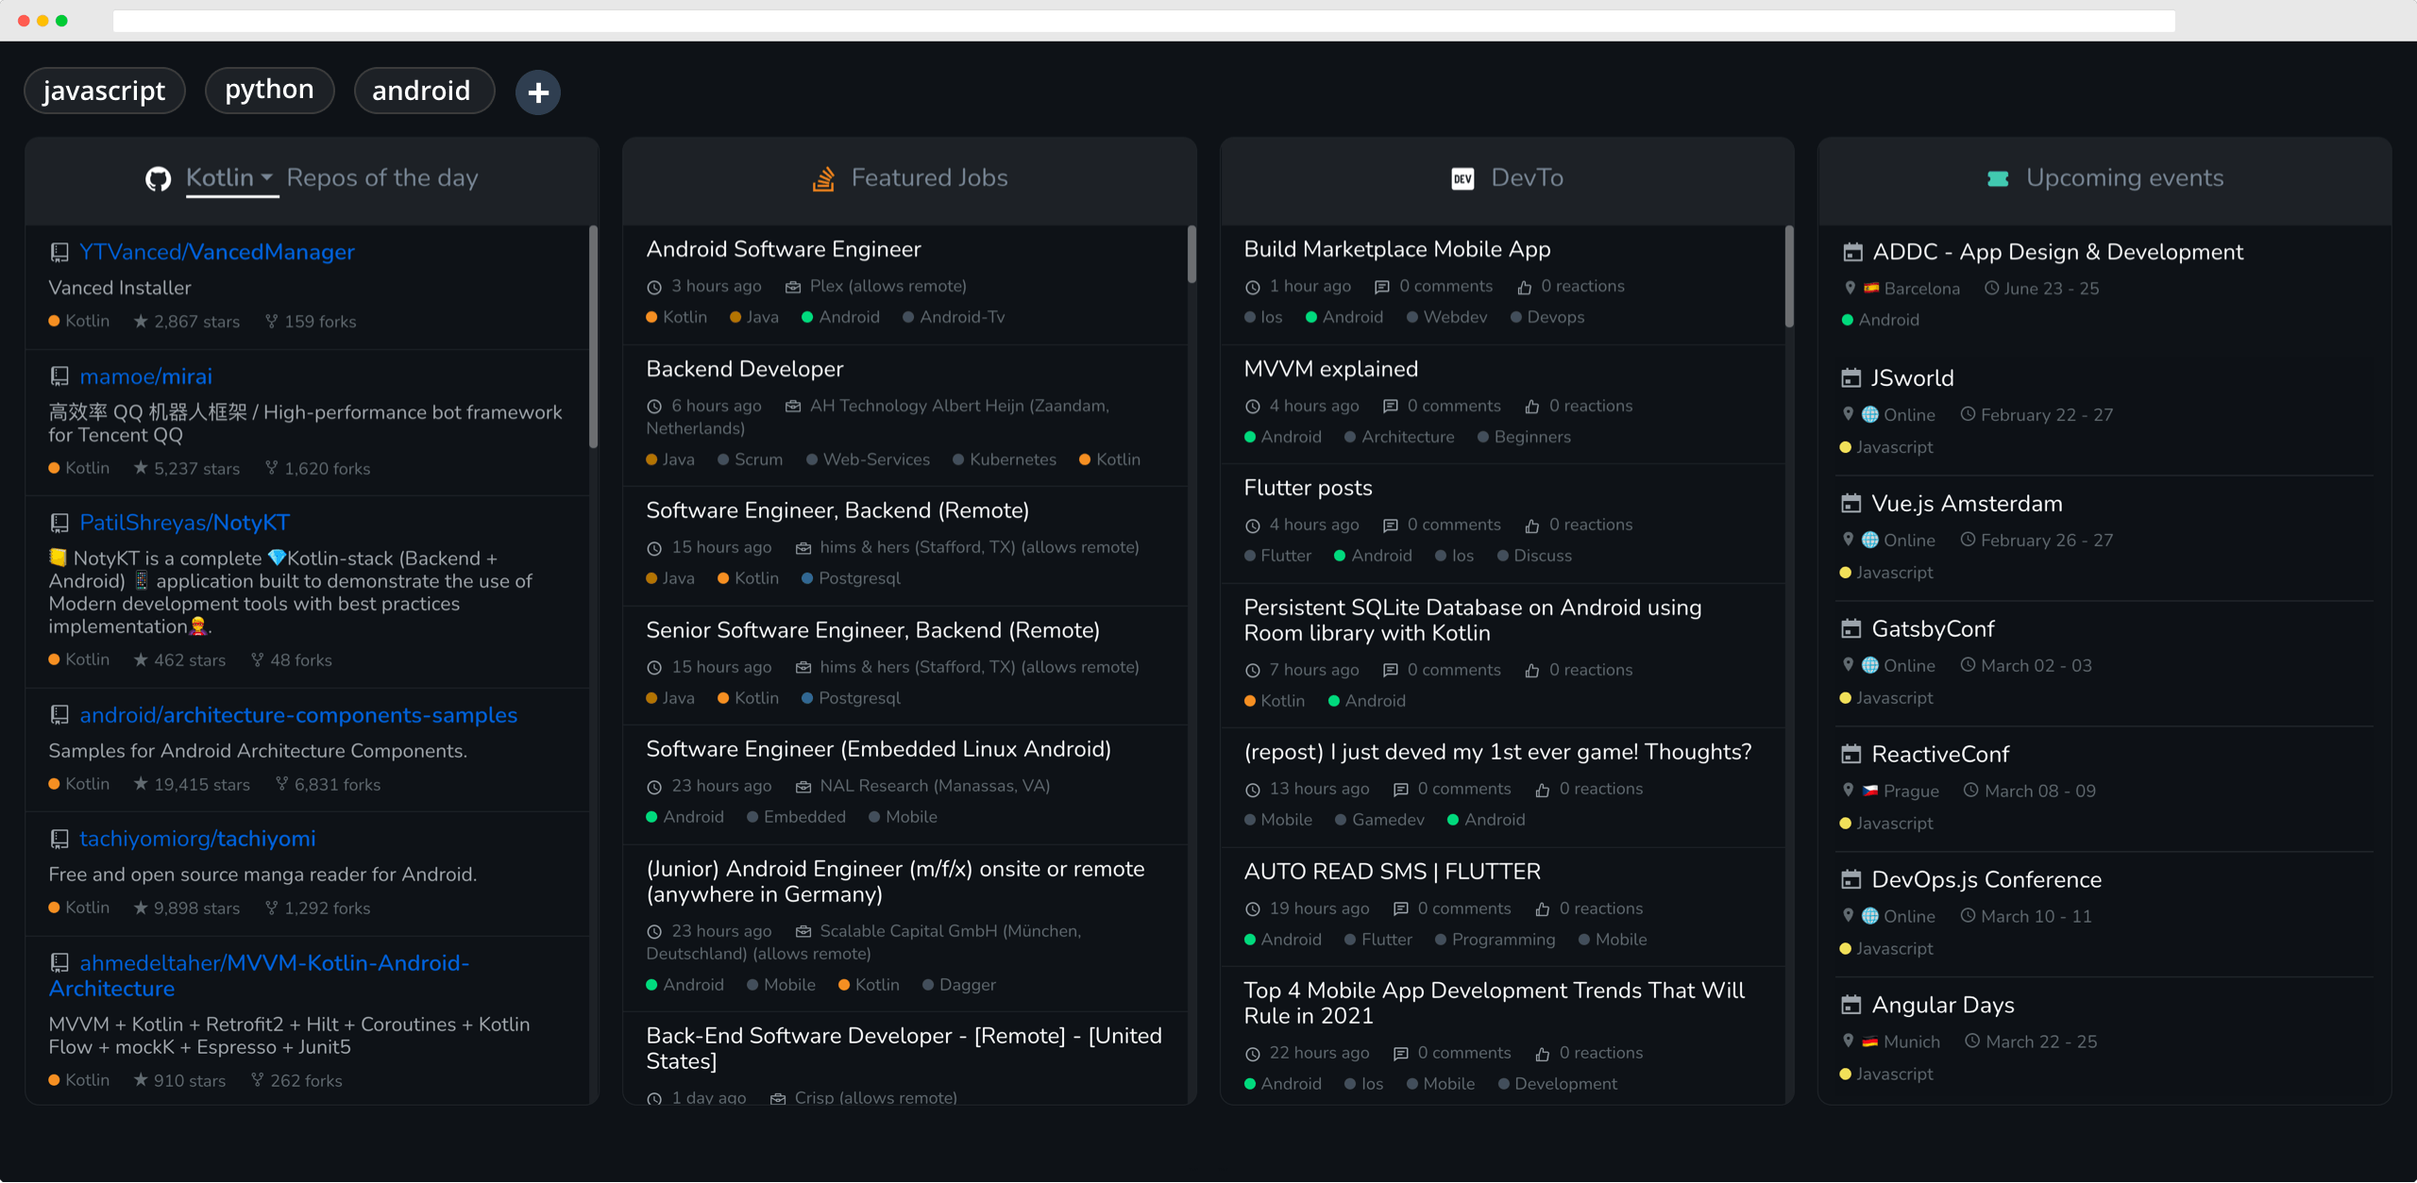Toggle the javascript tag
Image resolution: width=2417 pixels, height=1183 pixels.
pyautogui.click(x=104, y=91)
